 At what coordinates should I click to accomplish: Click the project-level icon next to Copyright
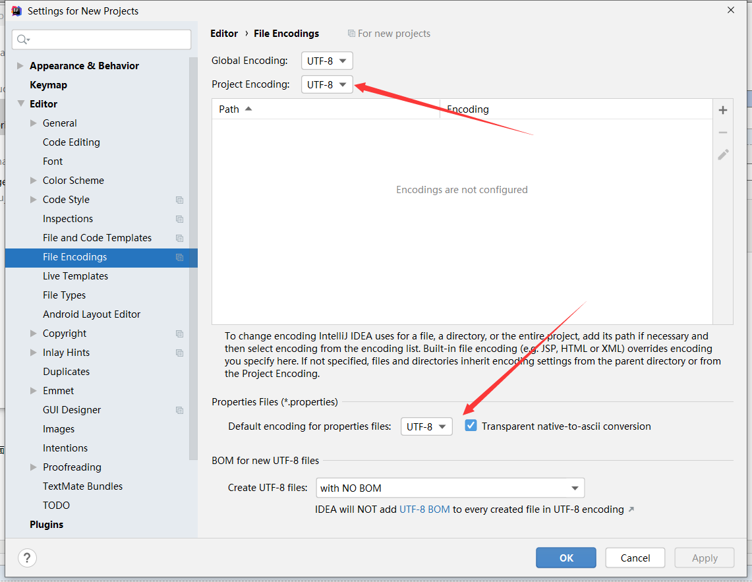(x=179, y=334)
